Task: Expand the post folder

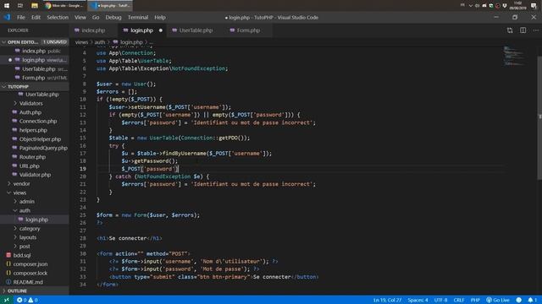Action: [x=25, y=247]
